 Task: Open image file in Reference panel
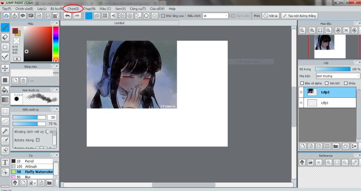(310, 162)
